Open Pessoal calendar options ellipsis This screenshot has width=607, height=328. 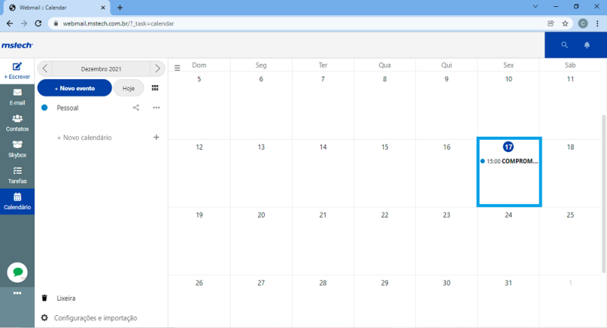pos(156,108)
